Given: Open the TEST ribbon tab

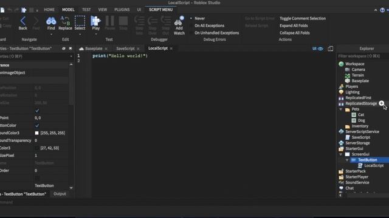Looking at the screenshot, I should point(86,10).
